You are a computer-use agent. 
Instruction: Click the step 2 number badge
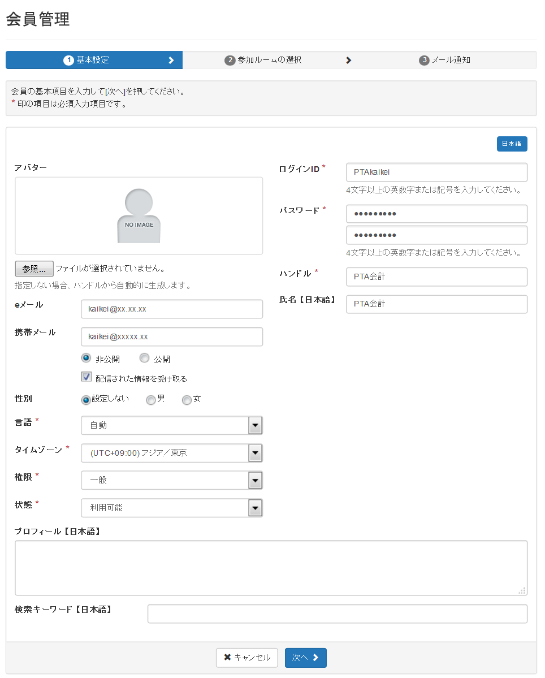point(230,61)
